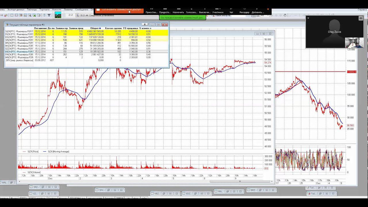
Task: Restore the minimized EDZ window
Action: click(x=196, y=193)
